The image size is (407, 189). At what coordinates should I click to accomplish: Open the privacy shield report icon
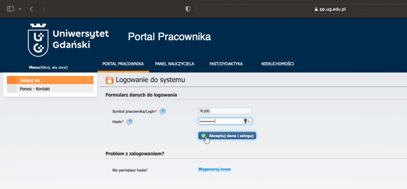[188, 9]
